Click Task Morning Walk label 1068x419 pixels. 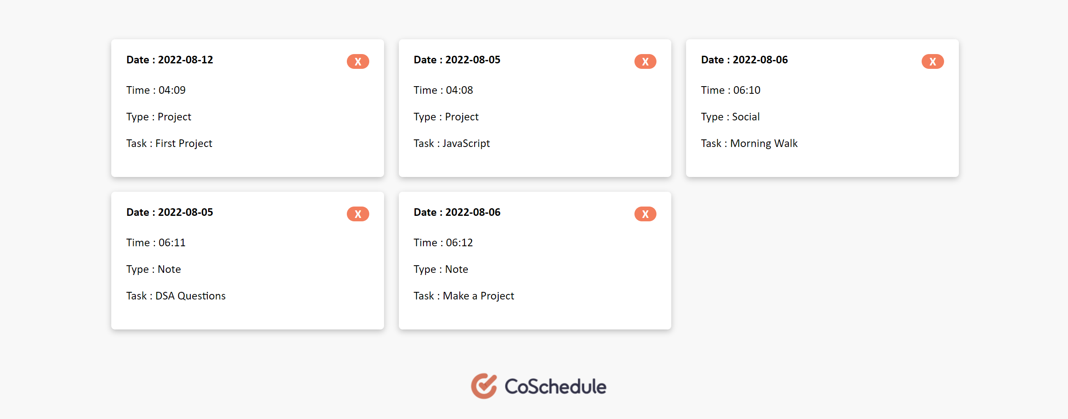click(749, 143)
